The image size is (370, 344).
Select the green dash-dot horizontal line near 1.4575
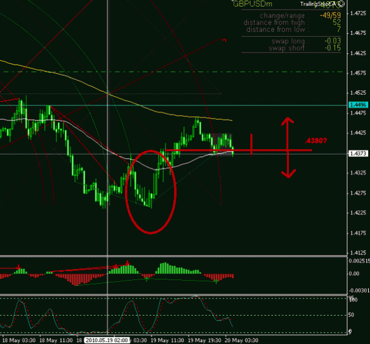(173, 72)
